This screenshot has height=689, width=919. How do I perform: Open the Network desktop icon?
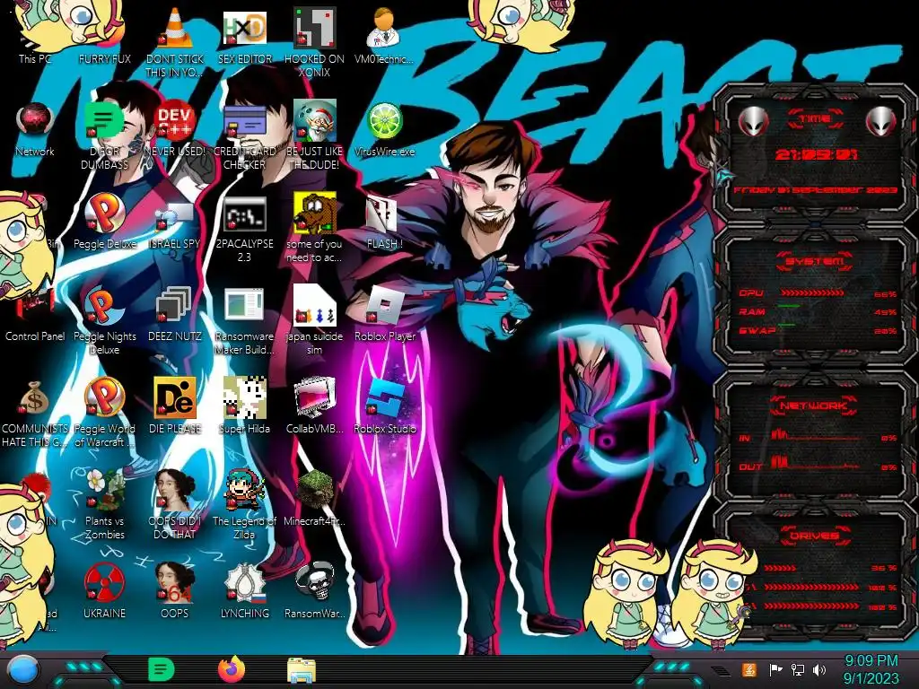(35, 130)
